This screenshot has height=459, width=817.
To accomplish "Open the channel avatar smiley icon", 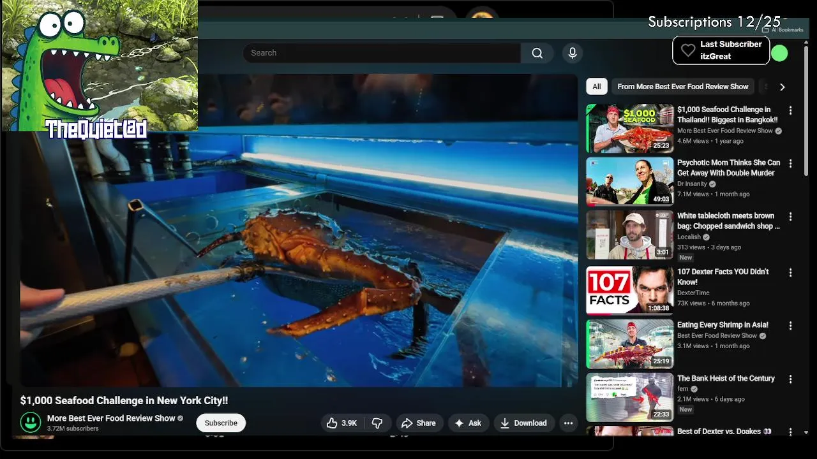I will tap(31, 422).
